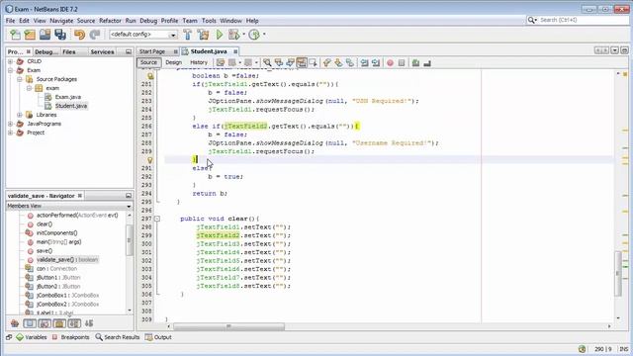
Task: Click the Open Project toolbar icon
Action: click(45, 35)
